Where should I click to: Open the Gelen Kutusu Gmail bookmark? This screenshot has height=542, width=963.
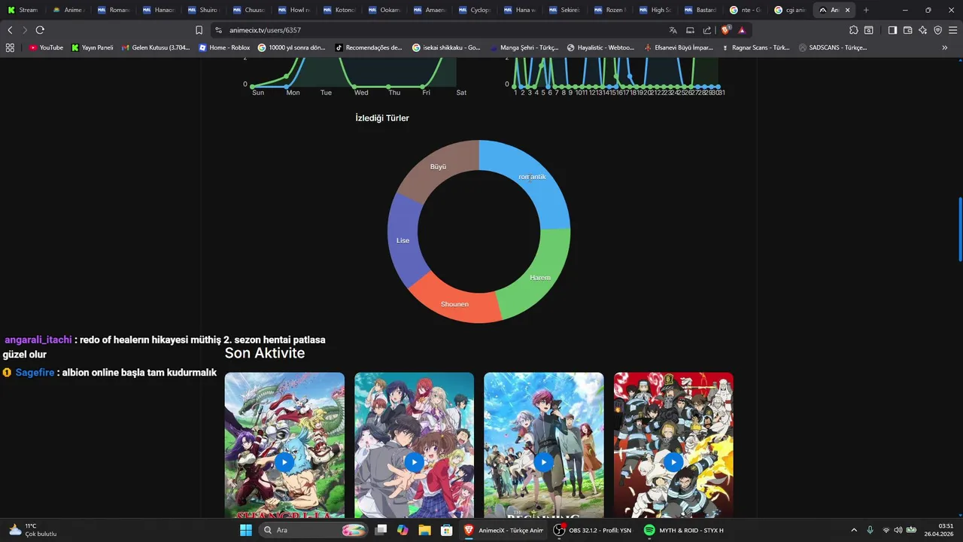point(155,47)
